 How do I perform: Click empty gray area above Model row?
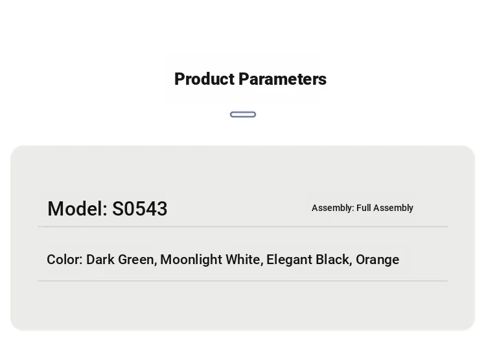click(x=243, y=169)
